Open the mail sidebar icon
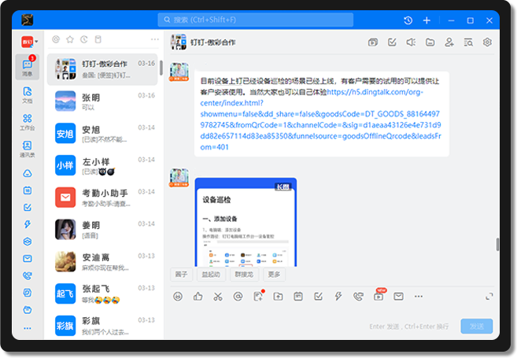The height and width of the screenshot is (358, 517). [x=28, y=259]
